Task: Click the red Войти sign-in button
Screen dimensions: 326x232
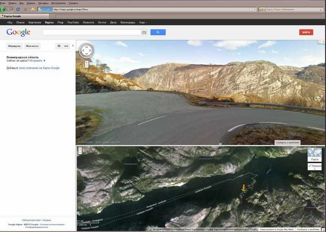Action: pos(306,32)
